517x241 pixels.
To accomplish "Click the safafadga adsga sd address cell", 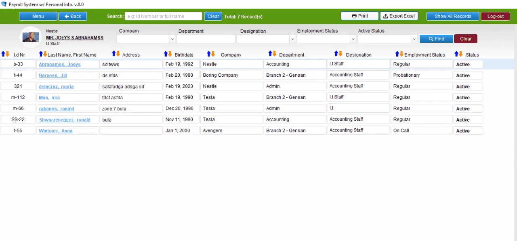I will 130,86.
